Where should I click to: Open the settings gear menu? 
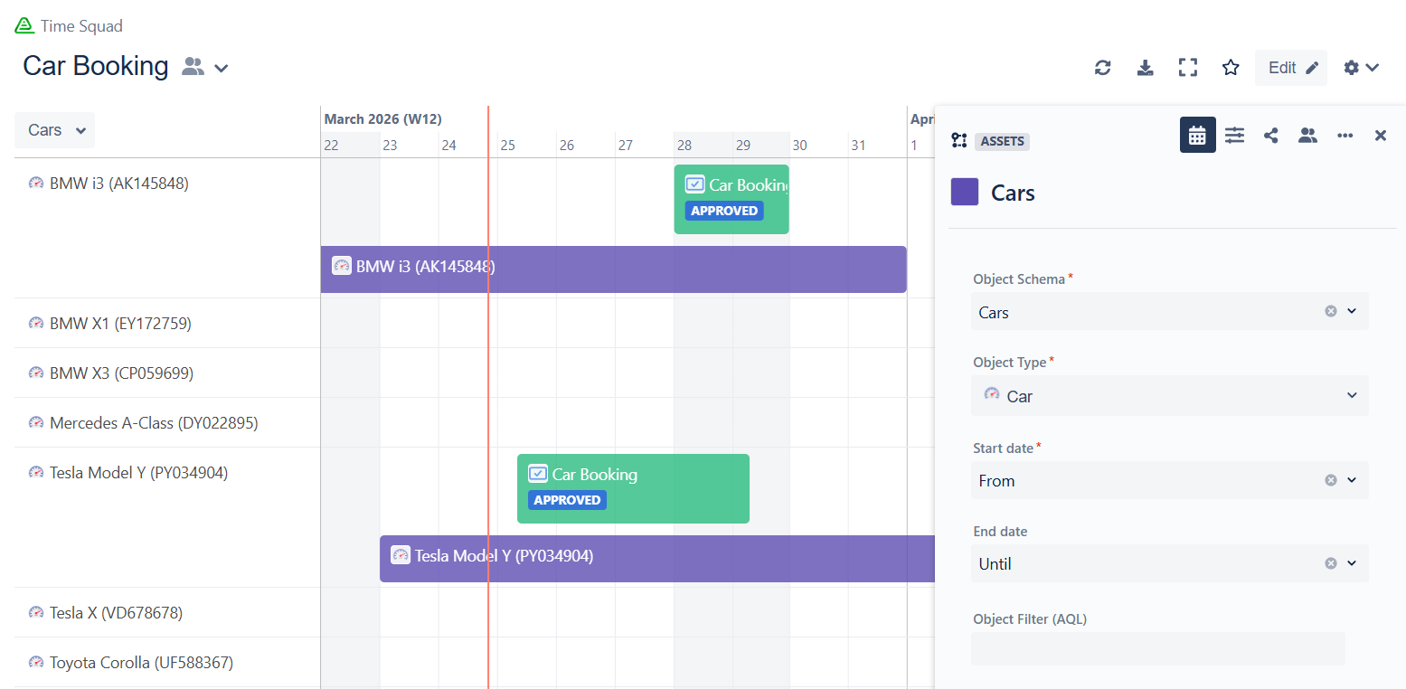point(1361,68)
